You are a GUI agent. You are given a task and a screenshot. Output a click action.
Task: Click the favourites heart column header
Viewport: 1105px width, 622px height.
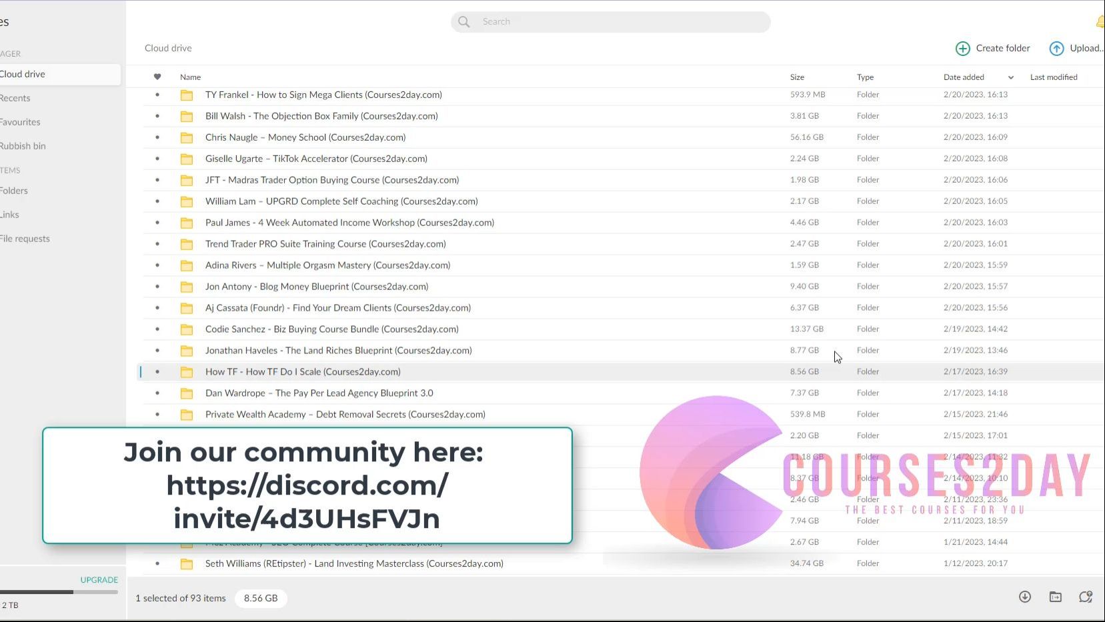[157, 77]
